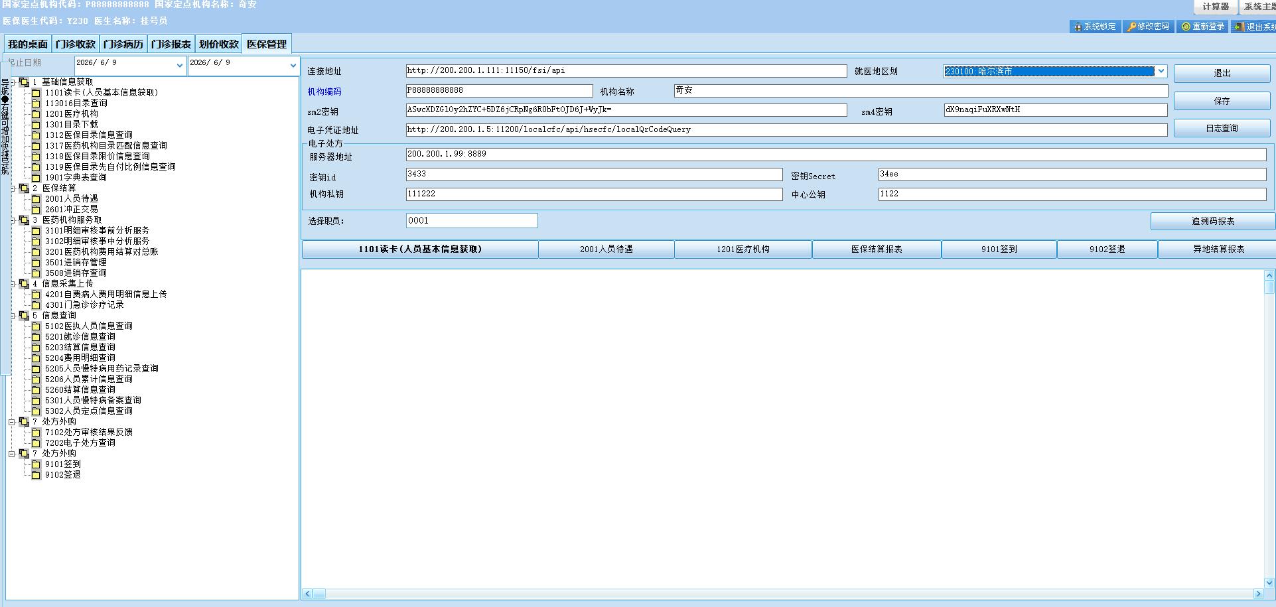Click folder icon beside 9102签退 tree item
This screenshot has width=1276, height=607.
36,475
